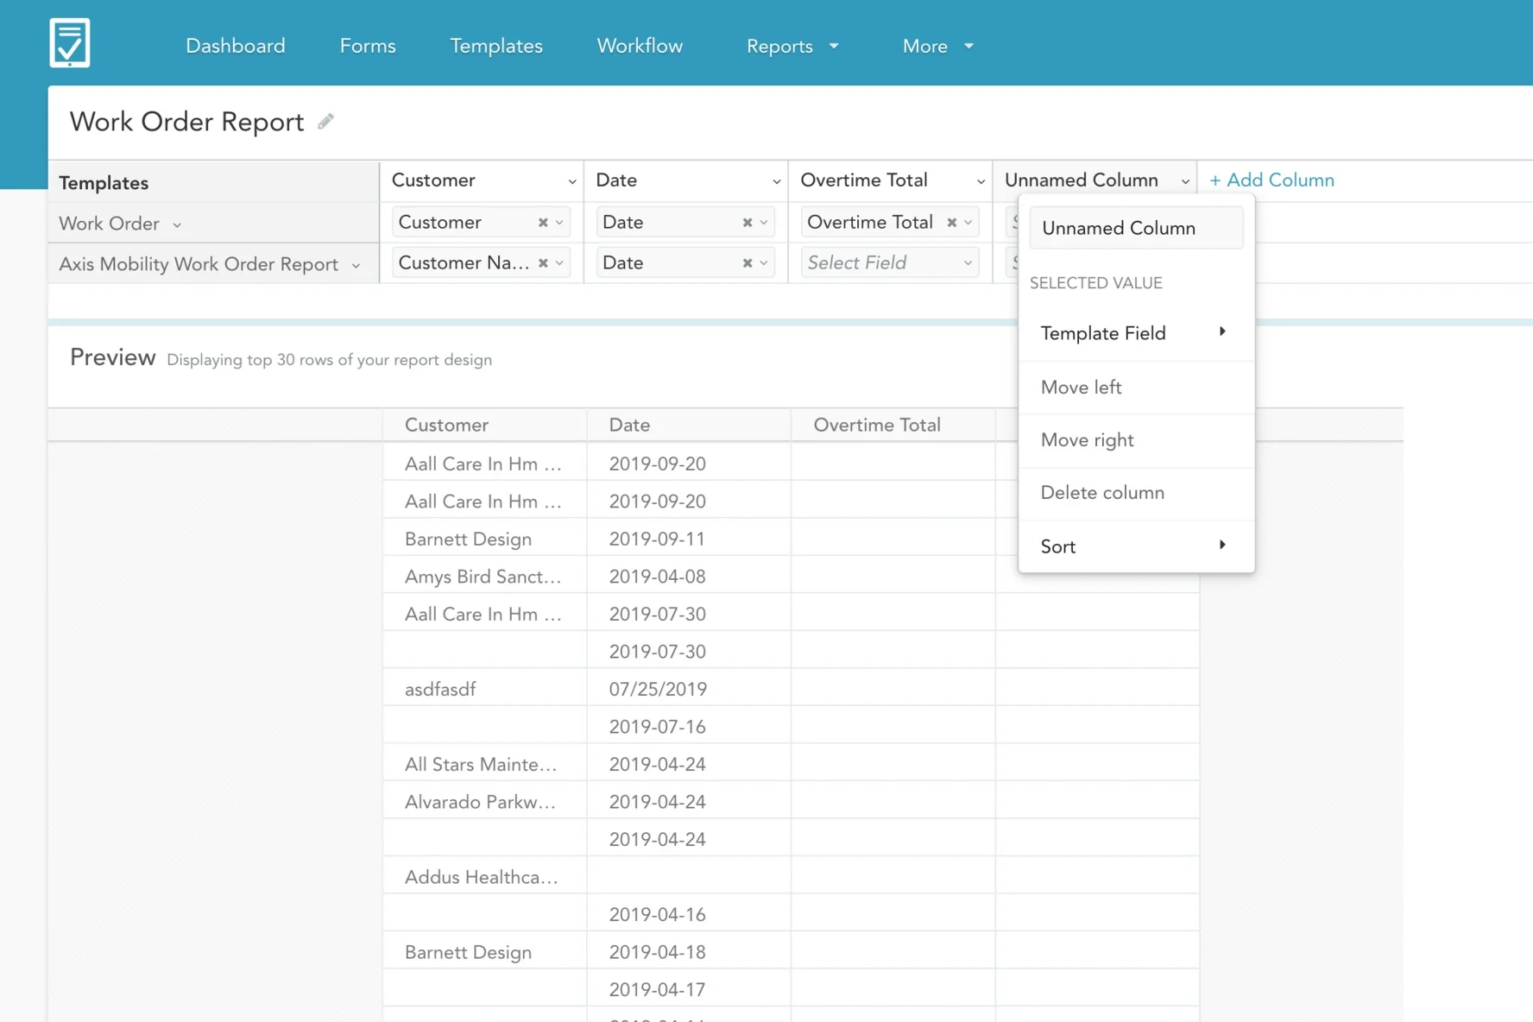1533x1022 pixels.
Task: Clear Customer field in Work Order row
Action: pos(543,223)
